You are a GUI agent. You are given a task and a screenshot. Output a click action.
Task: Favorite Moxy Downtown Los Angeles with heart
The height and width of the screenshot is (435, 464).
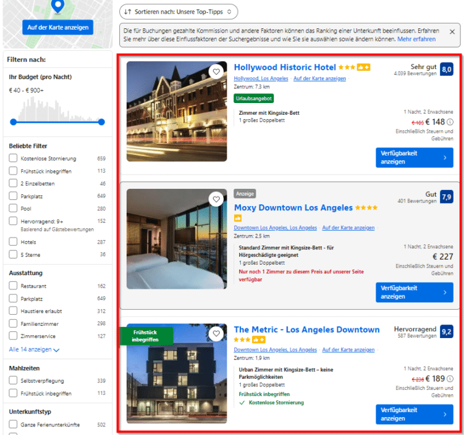tap(216, 199)
